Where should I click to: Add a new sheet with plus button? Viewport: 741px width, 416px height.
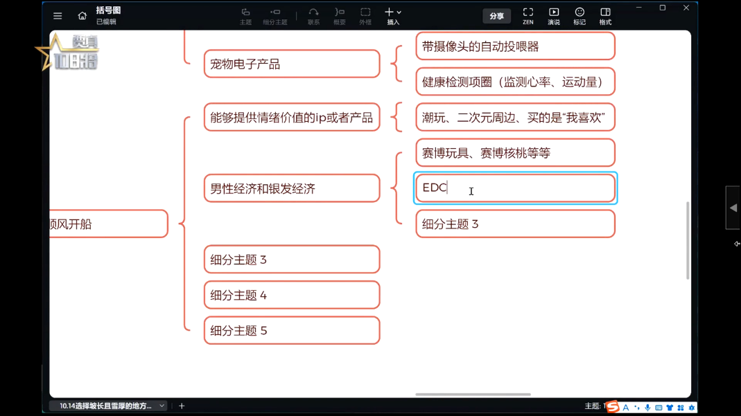[182, 406]
